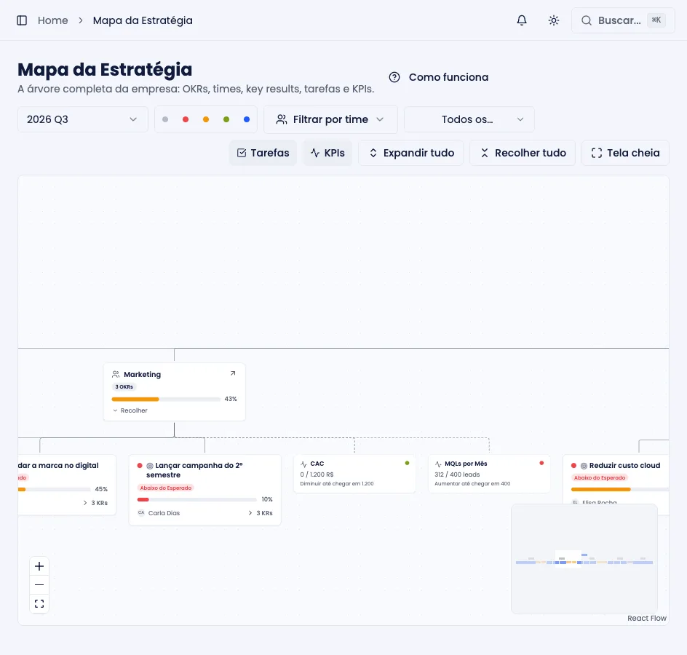Click the search magnifier icon
This screenshot has width=687, height=655.
click(x=587, y=20)
